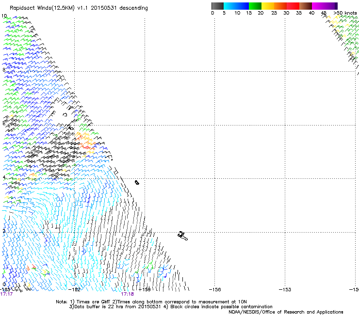The image size is (359, 315).
Task: Select the latitude '8' axis label
Action: [4, 70]
